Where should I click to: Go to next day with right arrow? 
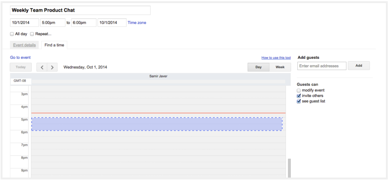pyautogui.click(x=52, y=67)
